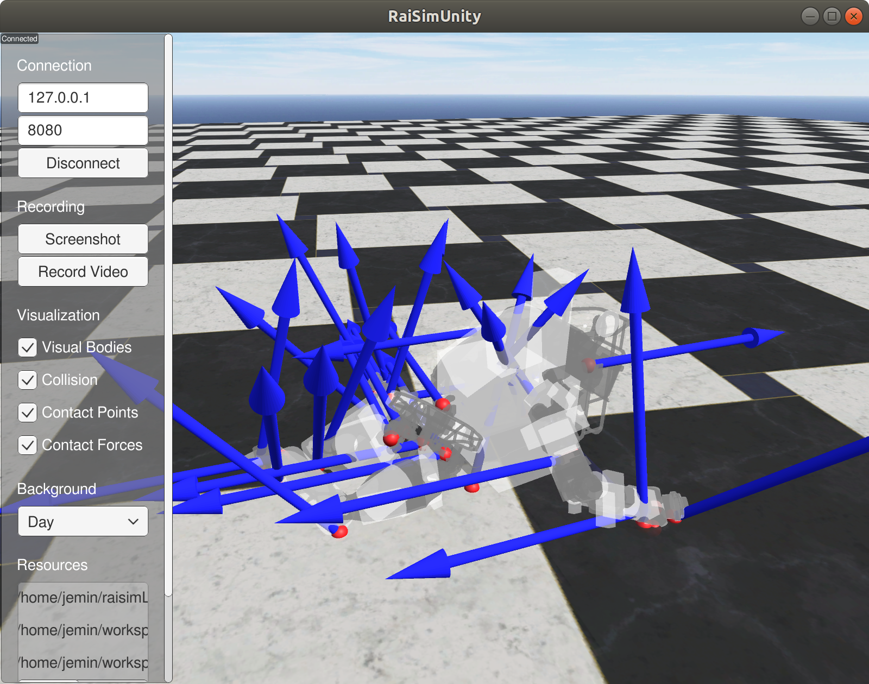Select the /home/jemin/raisimL resource path
The height and width of the screenshot is (684, 869).
click(83, 597)
